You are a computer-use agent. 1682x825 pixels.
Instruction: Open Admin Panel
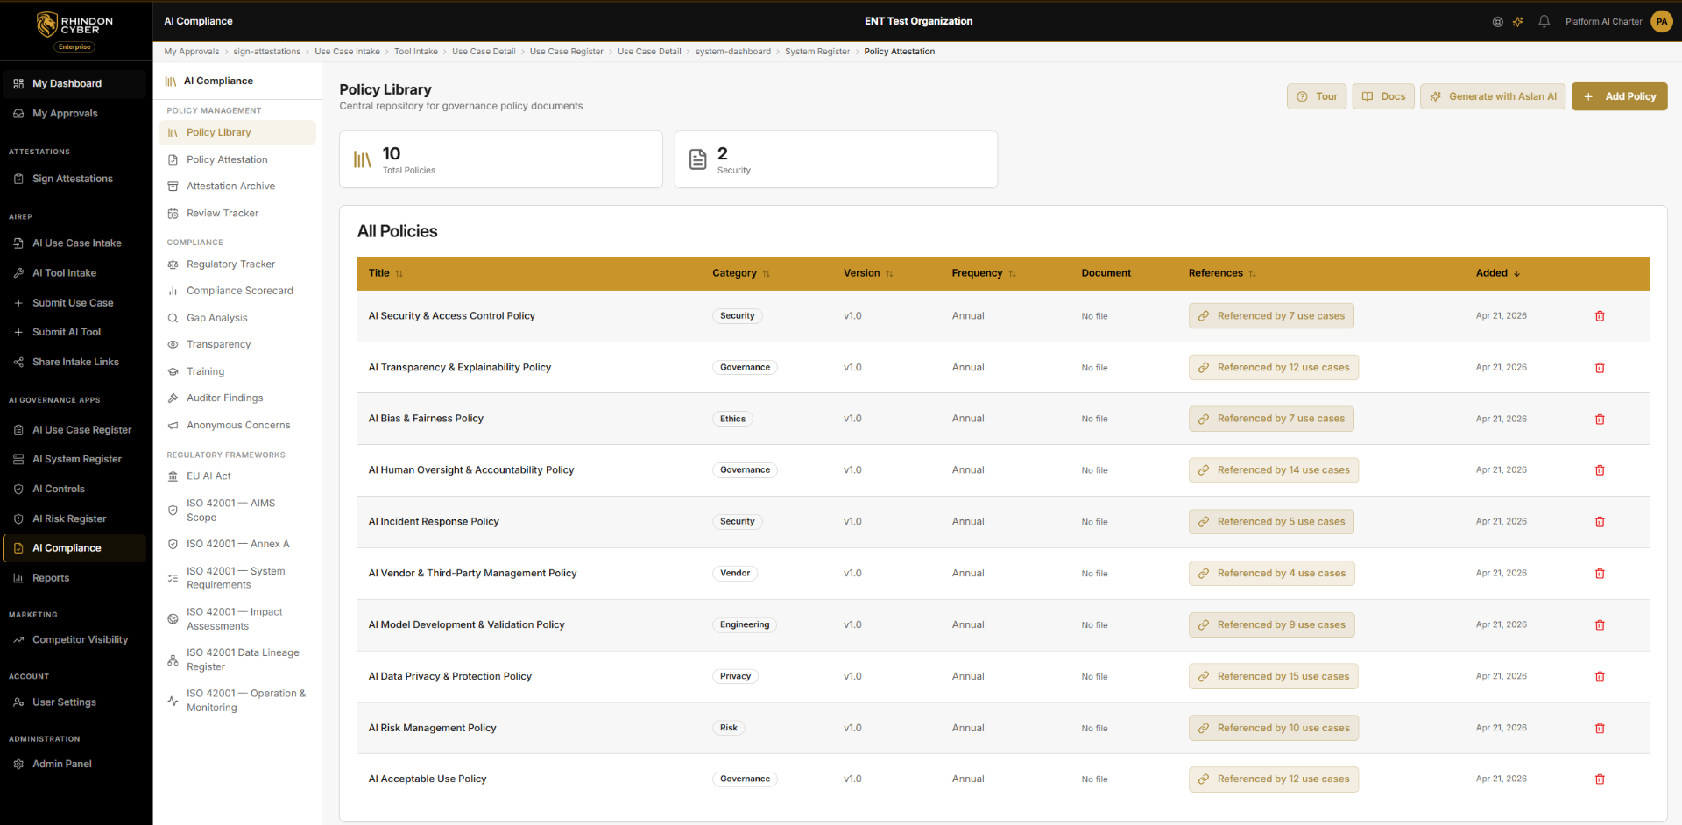click(74, 765)
